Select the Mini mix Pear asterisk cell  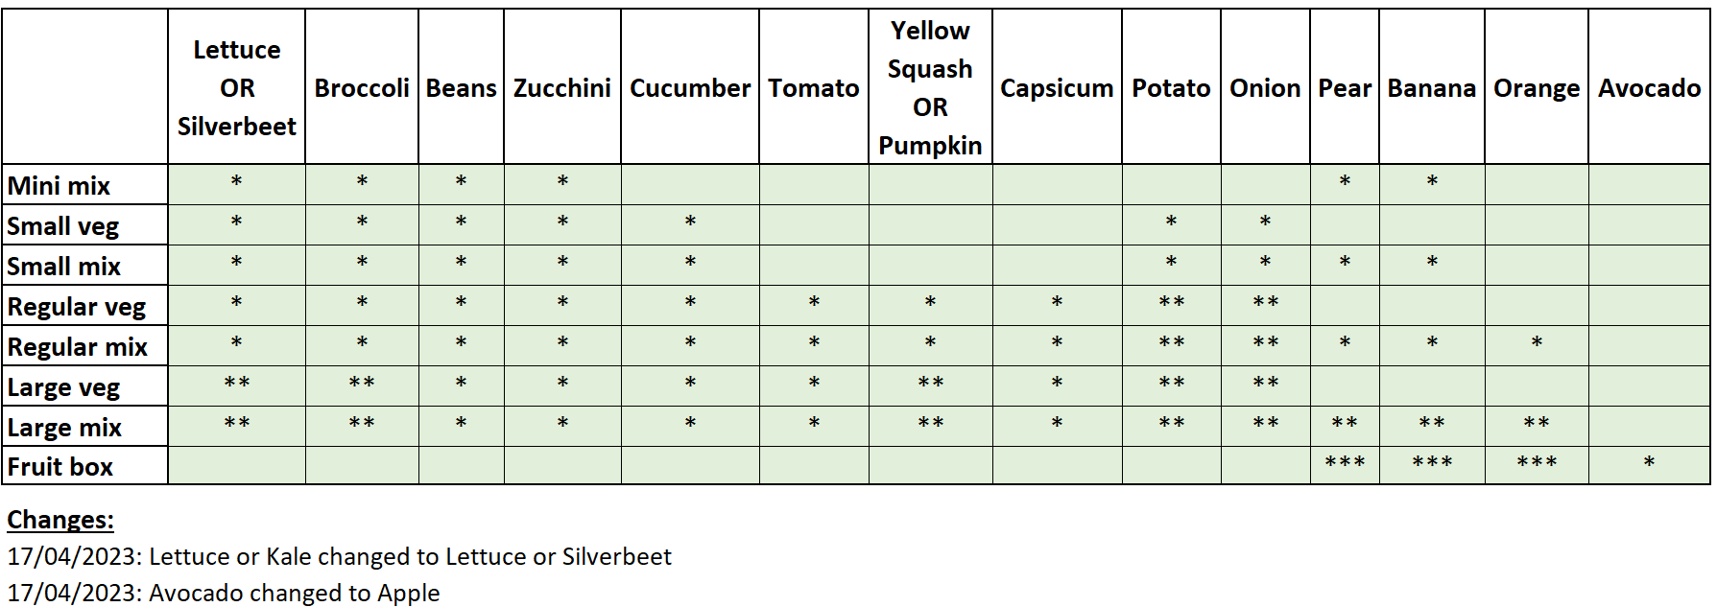click(1345, 182)
